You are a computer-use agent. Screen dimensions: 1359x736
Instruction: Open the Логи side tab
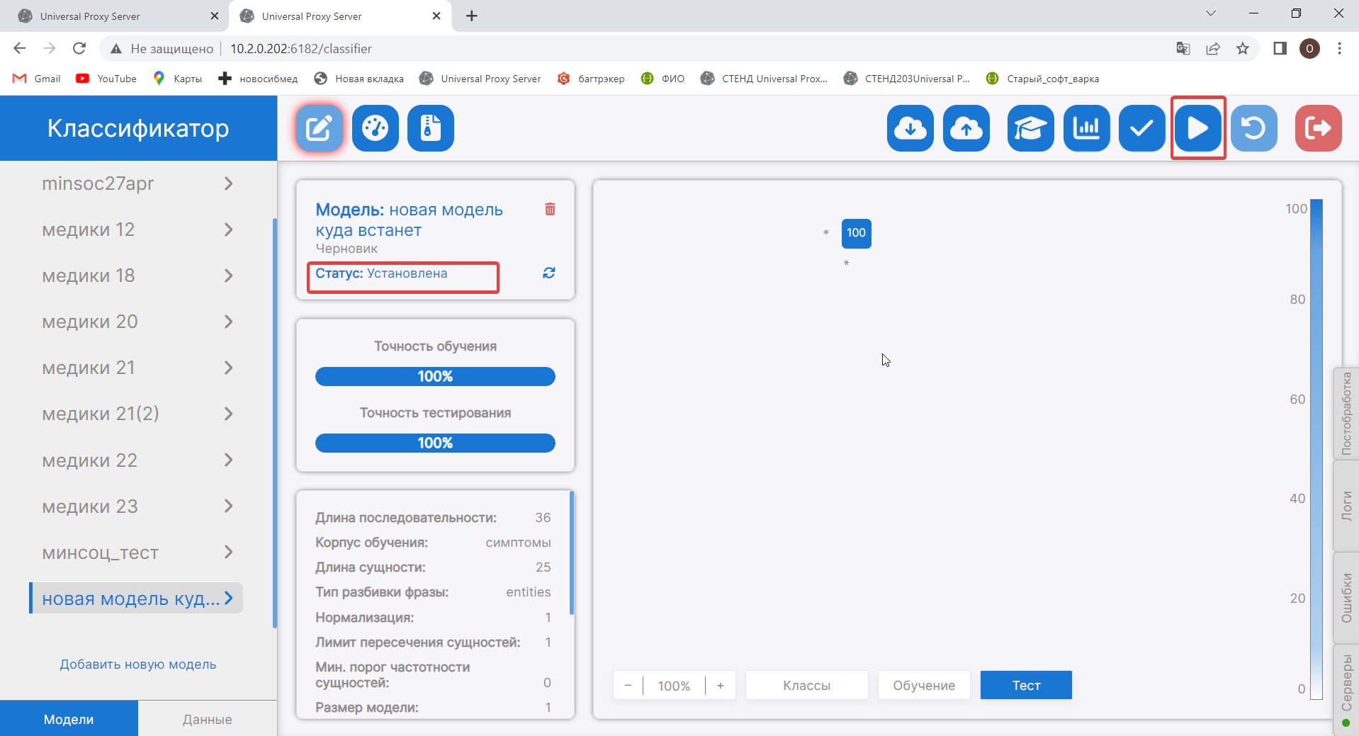point(1346,506)
